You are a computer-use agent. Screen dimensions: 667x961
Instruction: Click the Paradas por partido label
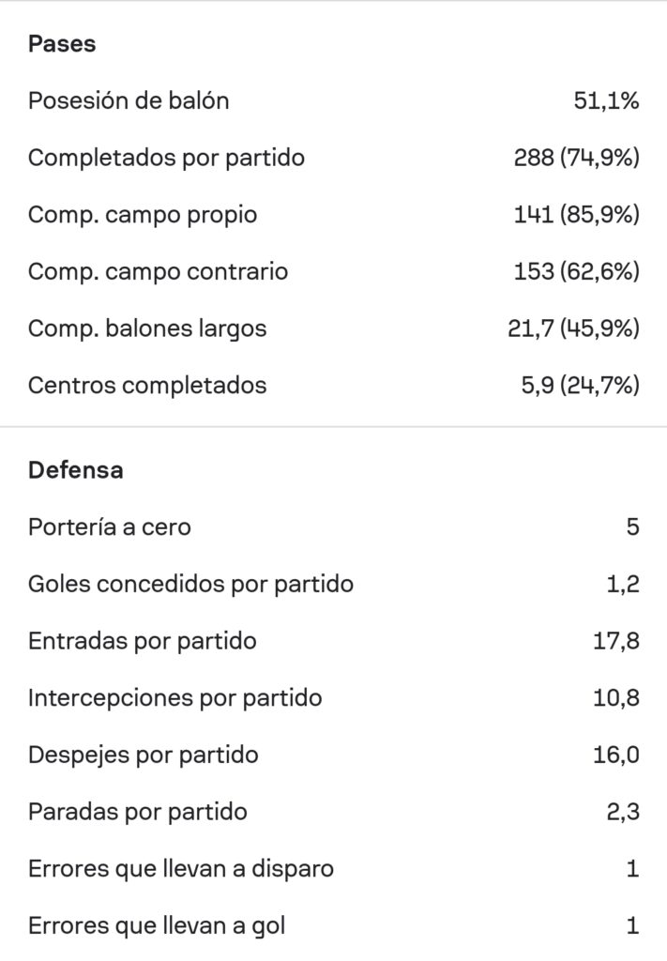(x=138, y=812)
